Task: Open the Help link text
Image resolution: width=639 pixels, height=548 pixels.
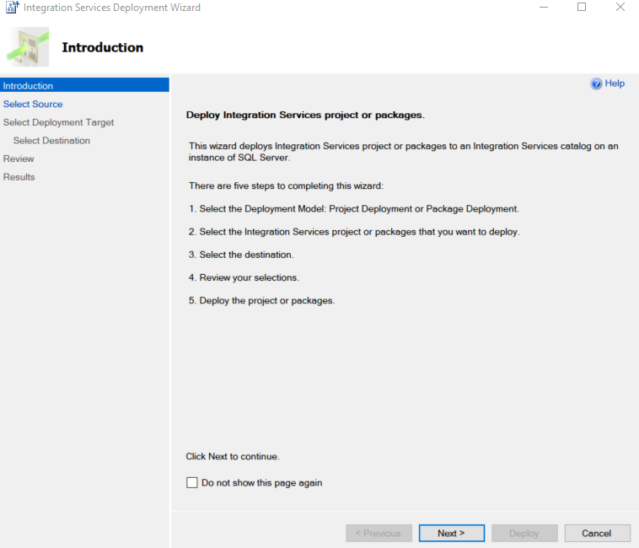Action: [615, 83]
